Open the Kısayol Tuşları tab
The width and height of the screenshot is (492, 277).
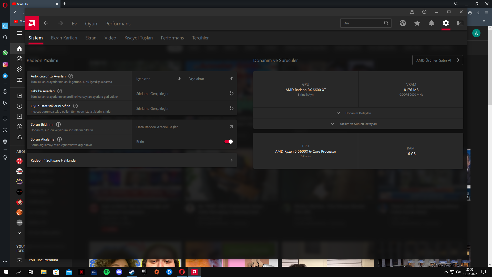pos(139,38)
